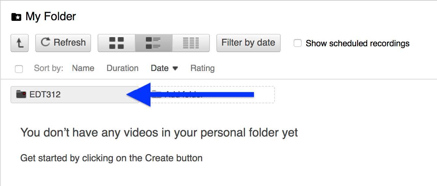Sort the recordings by Date
Viewport: 437px width, 186px height.
tap(160, 68)
